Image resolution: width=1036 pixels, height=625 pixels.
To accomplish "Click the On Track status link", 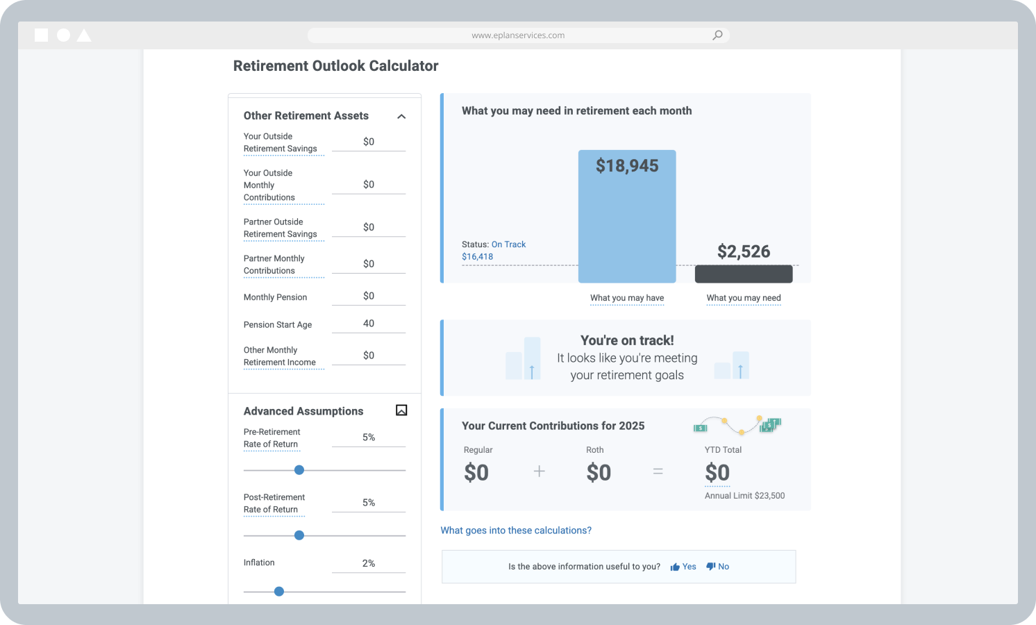I will 508,244.
